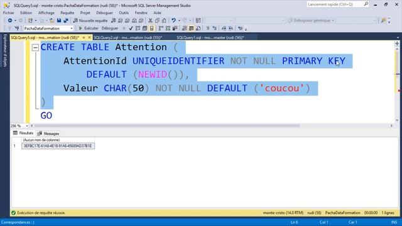The width and height of the screenshot is (402, 226).
Task: Comment out selected lines icon
Action: click(208, 28)
